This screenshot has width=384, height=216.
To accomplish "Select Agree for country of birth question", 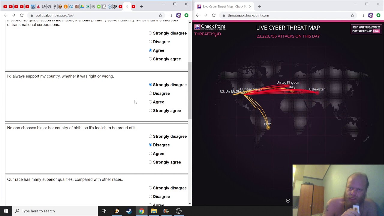I will click(150, 153).
